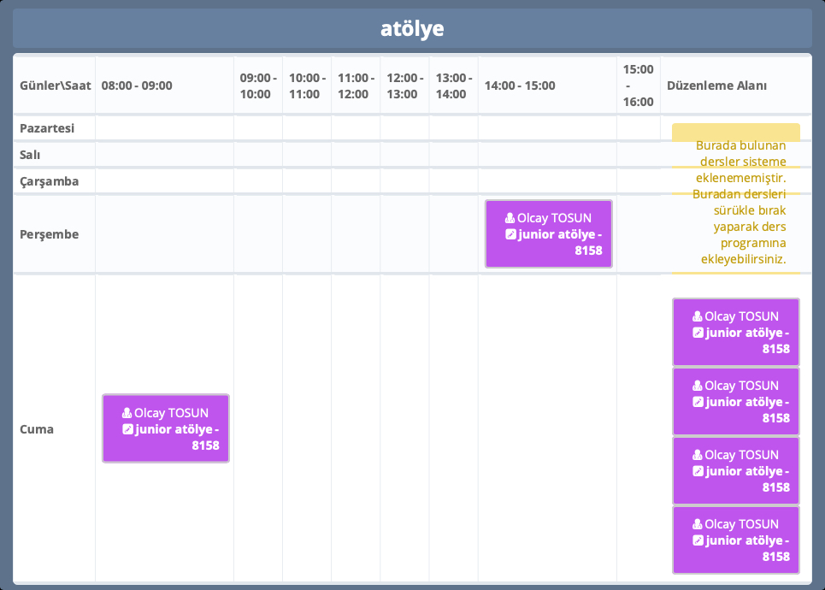Click the edit icon in Perşembe lesson card

pos(510,234)
